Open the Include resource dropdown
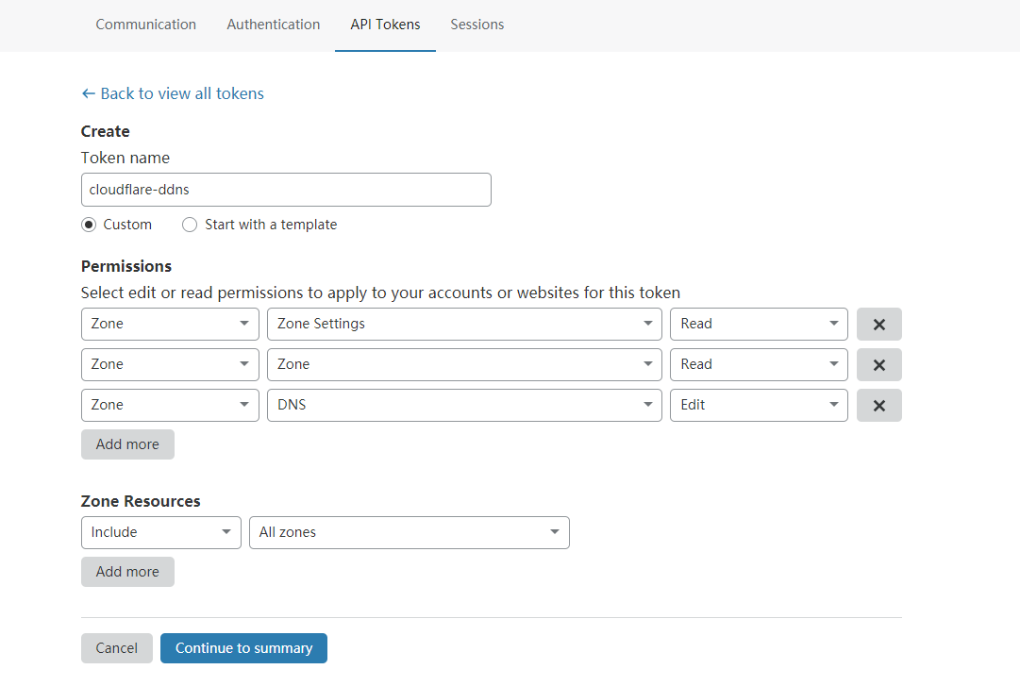Image resolution: width=1020 pixels, height=686 pixels. (160, 532)
